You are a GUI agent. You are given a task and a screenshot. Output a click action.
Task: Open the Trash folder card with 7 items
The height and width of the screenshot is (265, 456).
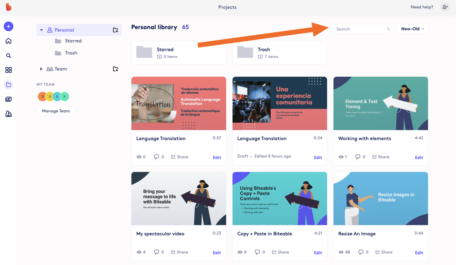pyautogui.click(x=280, y=53)
